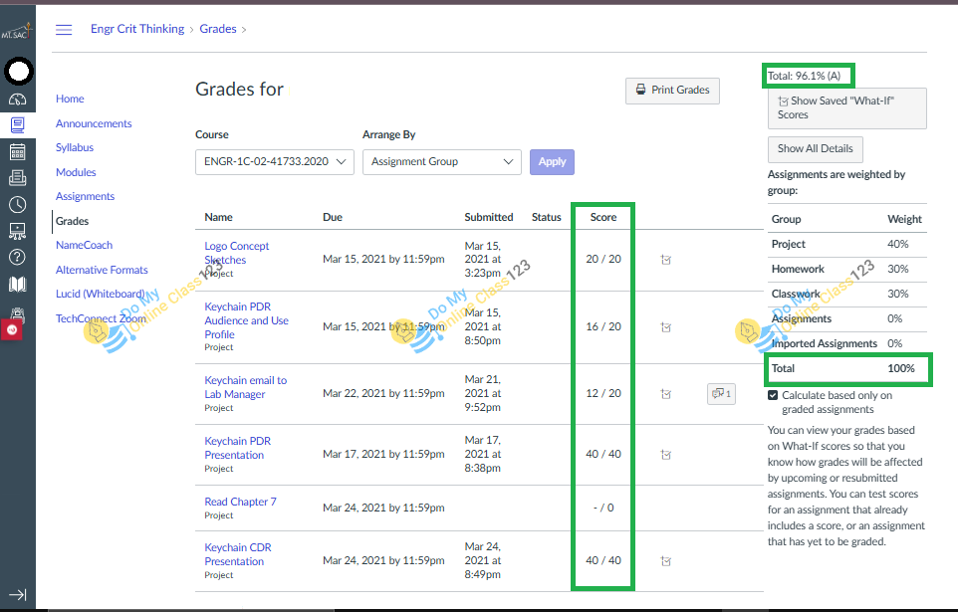Viewport: 958px width, 612px height.
Task: Open the Keychain PDR Presentation assignment link
Action: pyautogui.click(x=235, y=448)
